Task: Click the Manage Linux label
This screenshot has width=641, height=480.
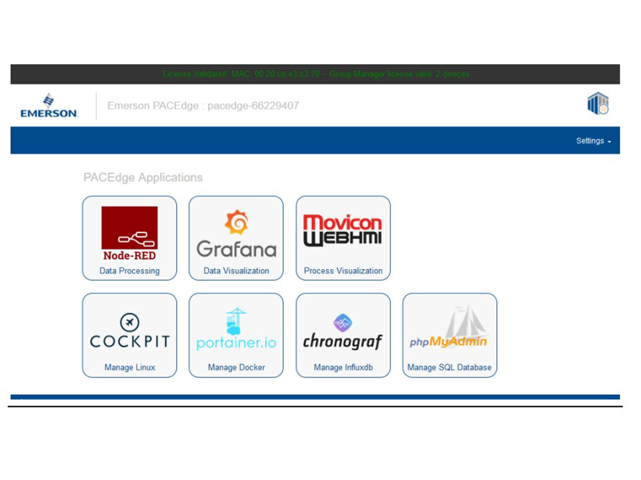Action: (130, 367)
